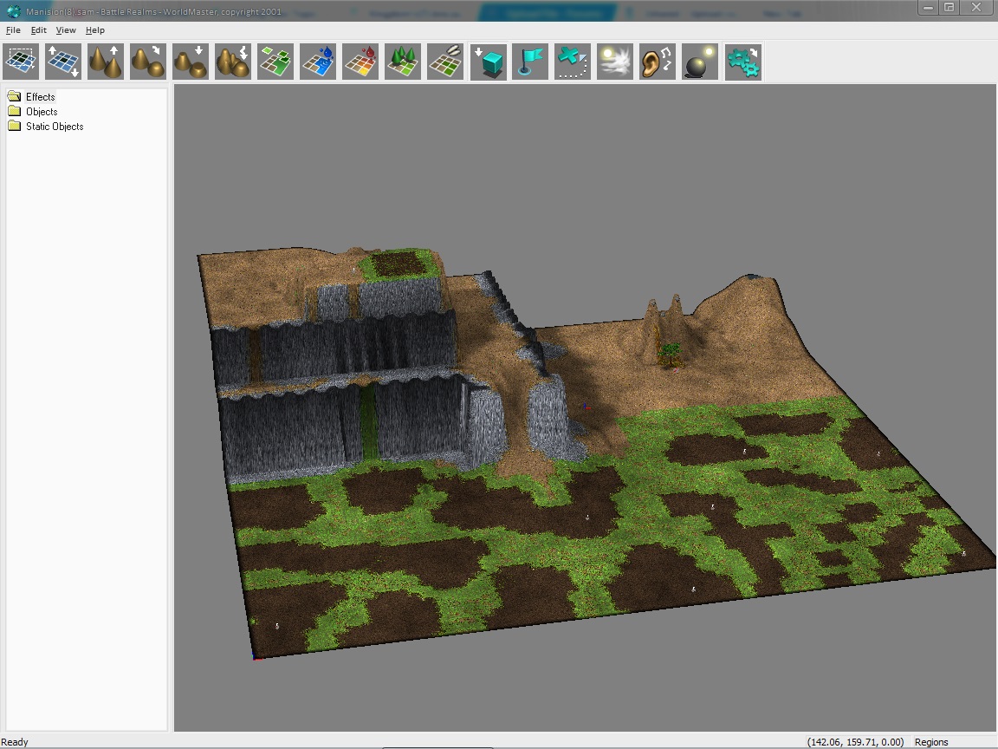Image resolution: width=998 pixels, height=749 pixels.
Task: Click the Static Objects folder icon
Action: [x=14, y=126]
